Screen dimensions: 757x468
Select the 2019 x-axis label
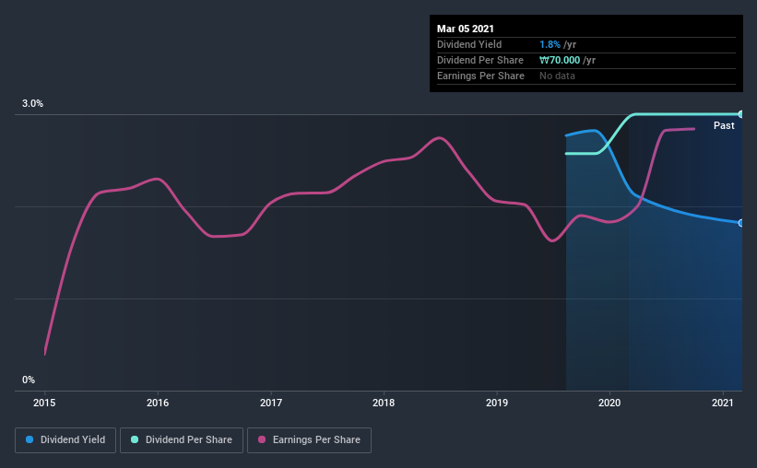tap(497, 403)
